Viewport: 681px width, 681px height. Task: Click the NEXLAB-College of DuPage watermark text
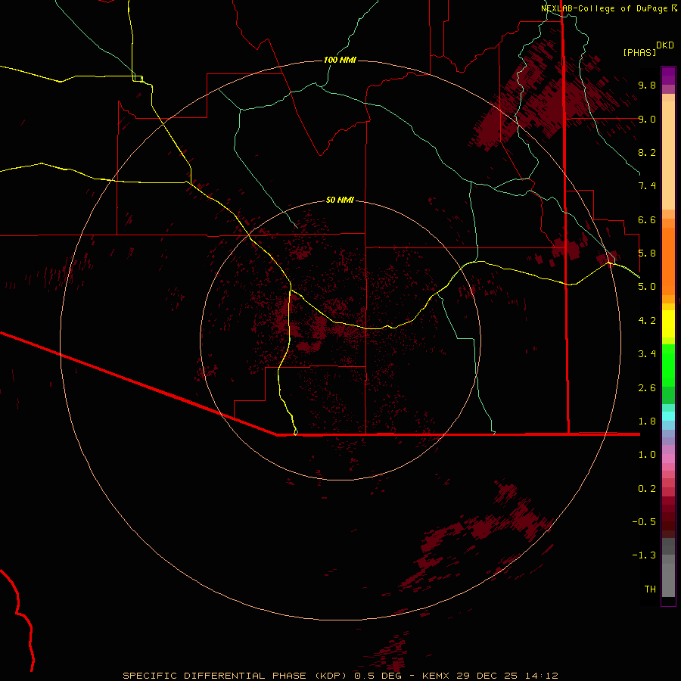click(x=604, y=8)
